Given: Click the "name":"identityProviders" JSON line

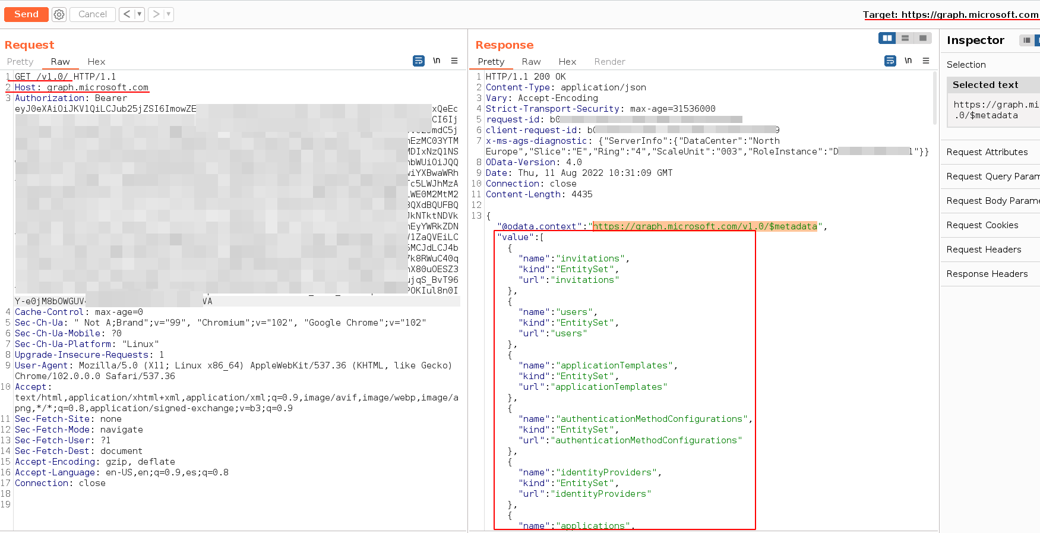Looking at the screenshot, I should point(590,472).
